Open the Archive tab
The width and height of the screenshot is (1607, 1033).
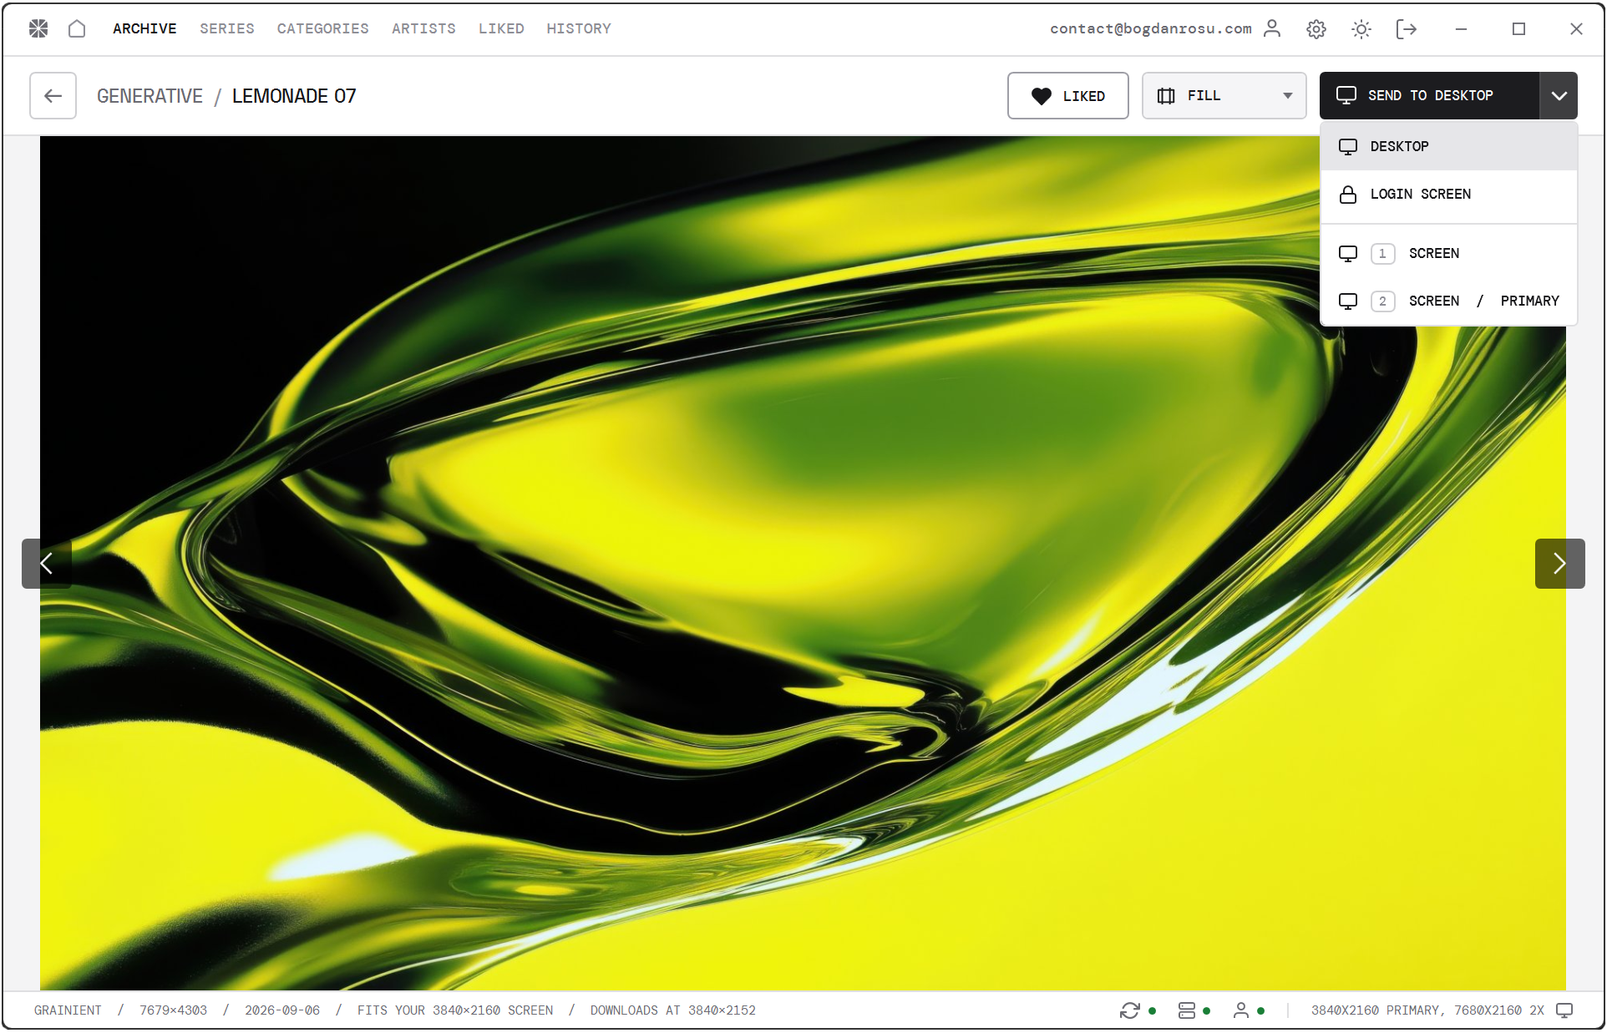[x=144, y=28]
